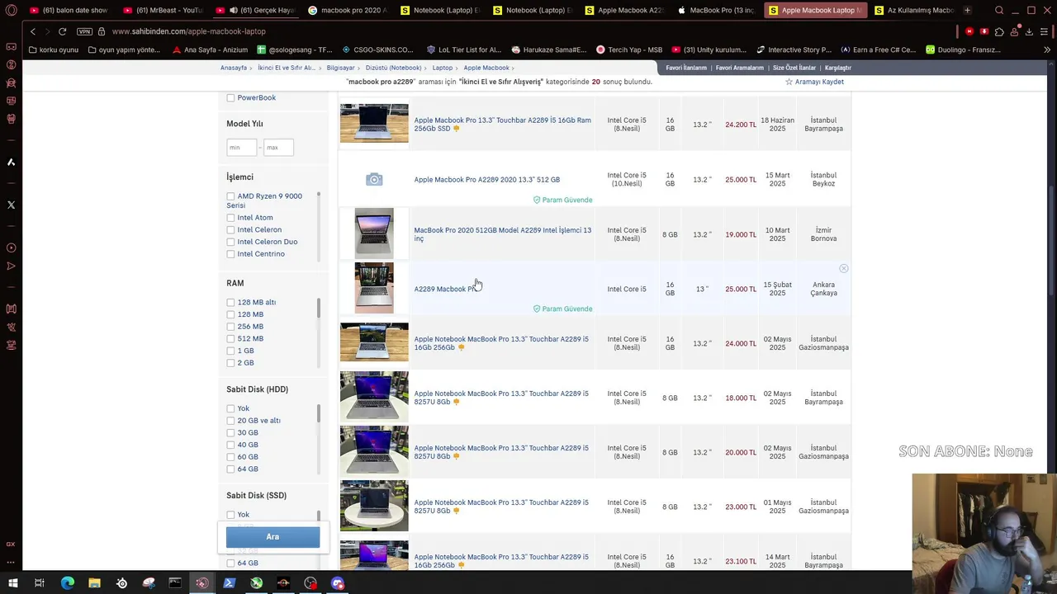Open the Easy Setup menu icon
Viewport: 1057px width, 594px height.
tap(1045, 31)
